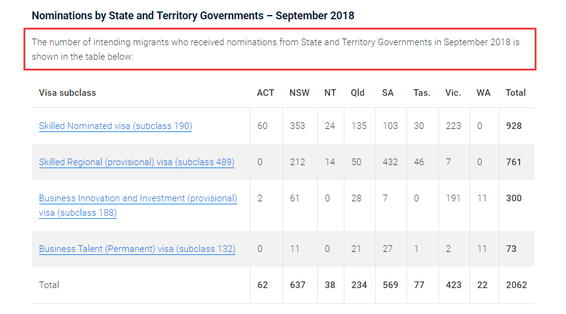Select the 191 value in the Vic. column
Image resolution: width=566 pixels, height=314 pixels.
(x=452, y=198)
